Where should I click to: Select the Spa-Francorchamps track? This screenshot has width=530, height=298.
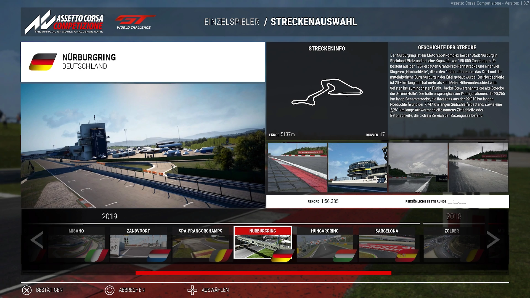200,243
